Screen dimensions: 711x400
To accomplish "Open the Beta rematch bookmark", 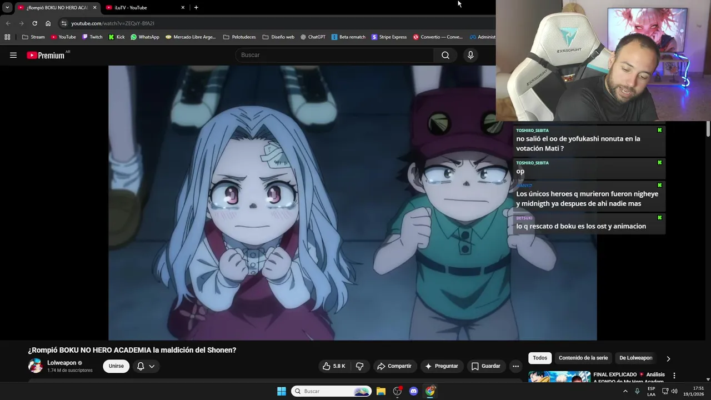I will pyautogui.click(x=348, y=37).
